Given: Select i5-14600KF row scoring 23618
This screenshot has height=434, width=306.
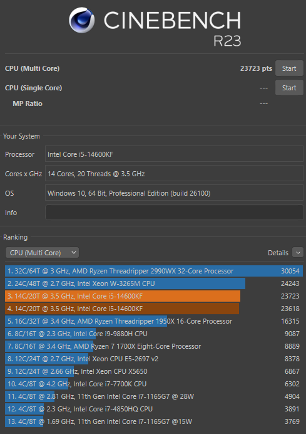Looking at the screenshot, I should pos(154,309).
